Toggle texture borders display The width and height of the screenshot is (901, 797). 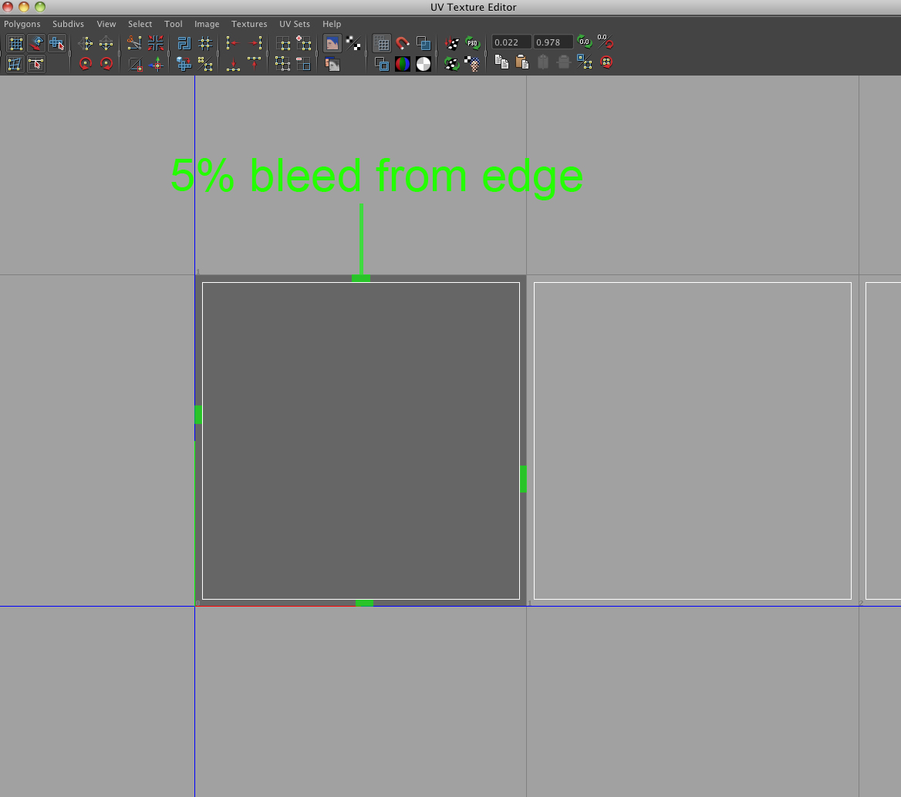click(382, 64)
